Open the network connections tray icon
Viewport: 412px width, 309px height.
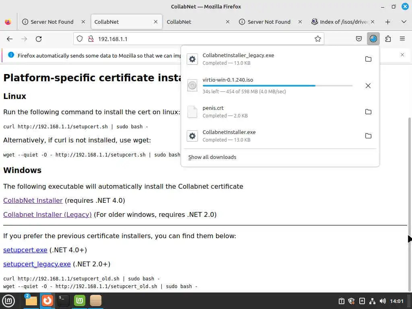pyautogui.click(x=372, y=301)
